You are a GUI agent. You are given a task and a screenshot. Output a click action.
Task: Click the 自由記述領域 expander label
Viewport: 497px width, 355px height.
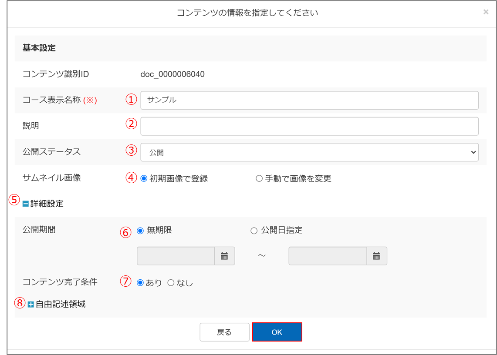click(x=61, y=305)
